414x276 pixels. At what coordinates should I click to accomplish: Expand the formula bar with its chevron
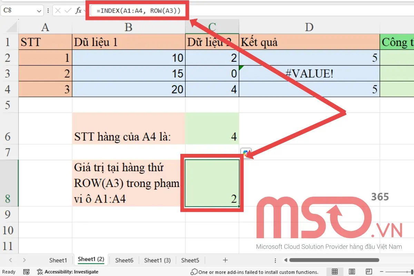coord(85,10)
